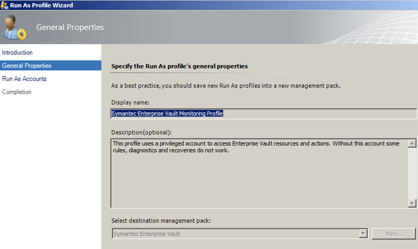Click the Run As Profile Wizard title bar icon
418x249 pixels.
pos(5,5)
